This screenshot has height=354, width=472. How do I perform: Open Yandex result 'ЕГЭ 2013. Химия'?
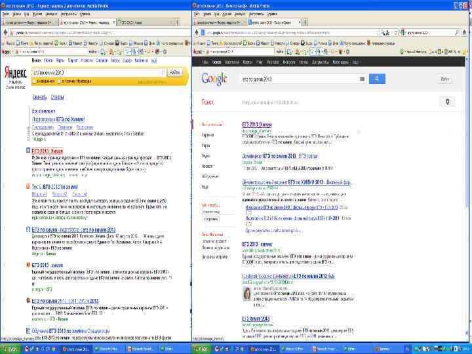coord(48,151)
